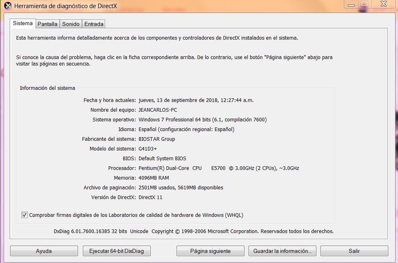398x263 pixels.
Task: Click the 'Idioma:' label
Action: [127, 129]
